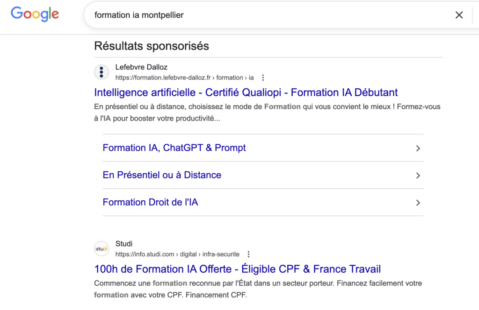The height and width of the screenshot is (310, 479).
Task: Click the Google logo to return home
Action: [x=34, y=14]
